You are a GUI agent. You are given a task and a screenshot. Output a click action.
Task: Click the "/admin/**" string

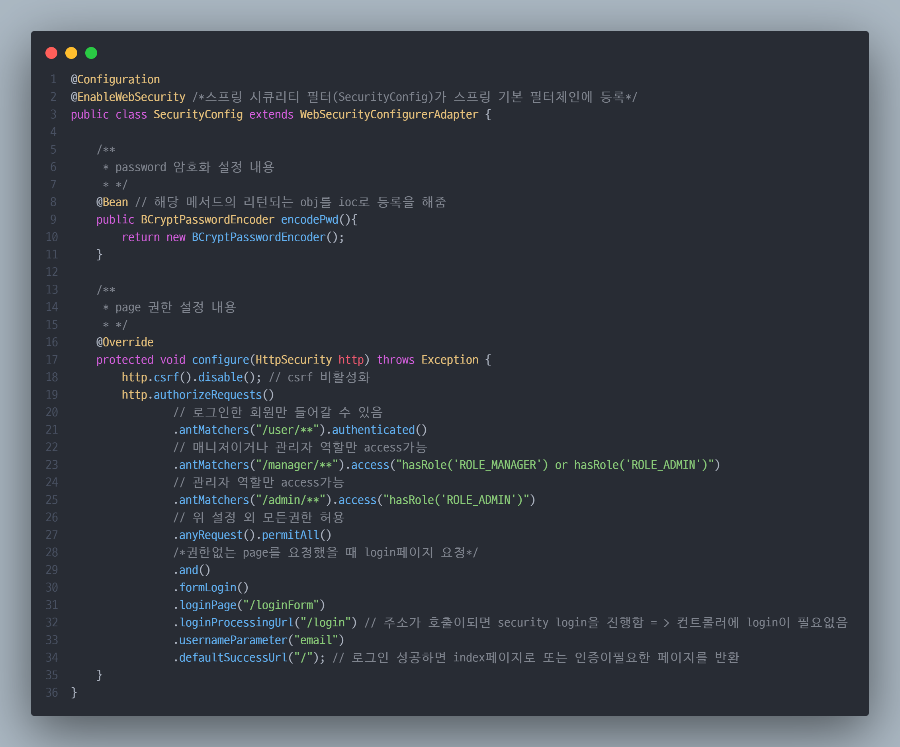coord(291,500)
